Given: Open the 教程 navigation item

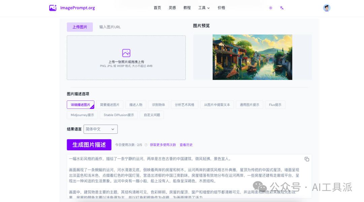Looking at the screenshot, I should tap(187, 8).
